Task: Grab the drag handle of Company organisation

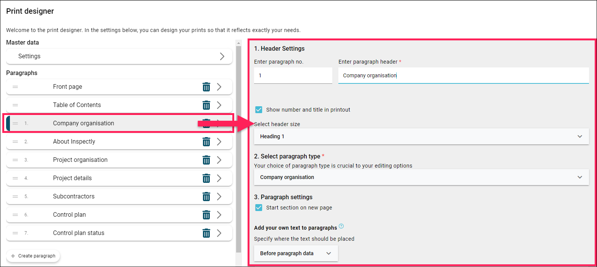Action: (15, 123)
